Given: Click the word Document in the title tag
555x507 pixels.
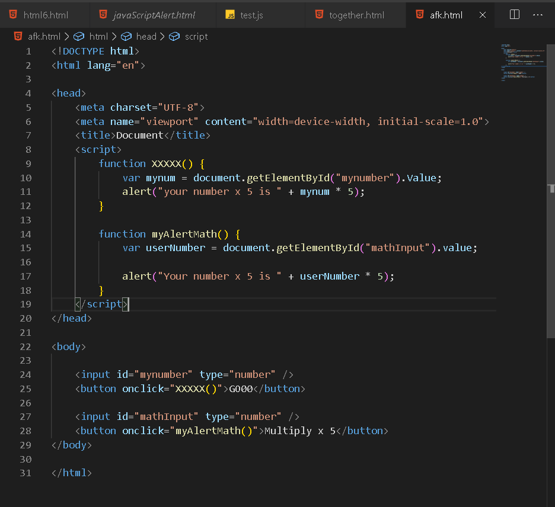Looking at the screenshot, I should tap(139, 136).
